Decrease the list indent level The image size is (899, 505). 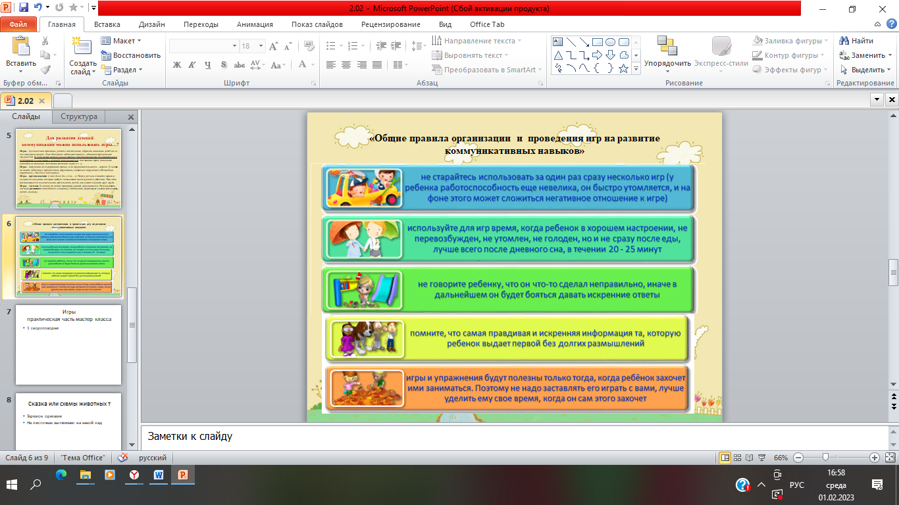pyautogui.click(x=380, y=46)
